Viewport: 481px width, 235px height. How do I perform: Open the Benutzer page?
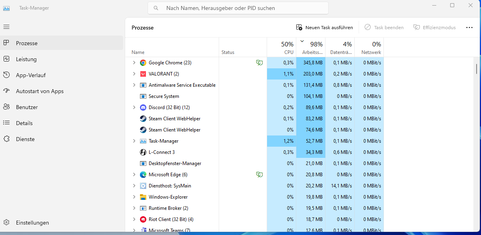pyautogui.click(x=62, y=107)
